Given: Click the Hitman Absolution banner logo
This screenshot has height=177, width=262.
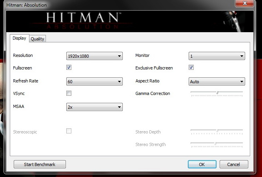Looking at the screenshot, I should coord(83,20).
